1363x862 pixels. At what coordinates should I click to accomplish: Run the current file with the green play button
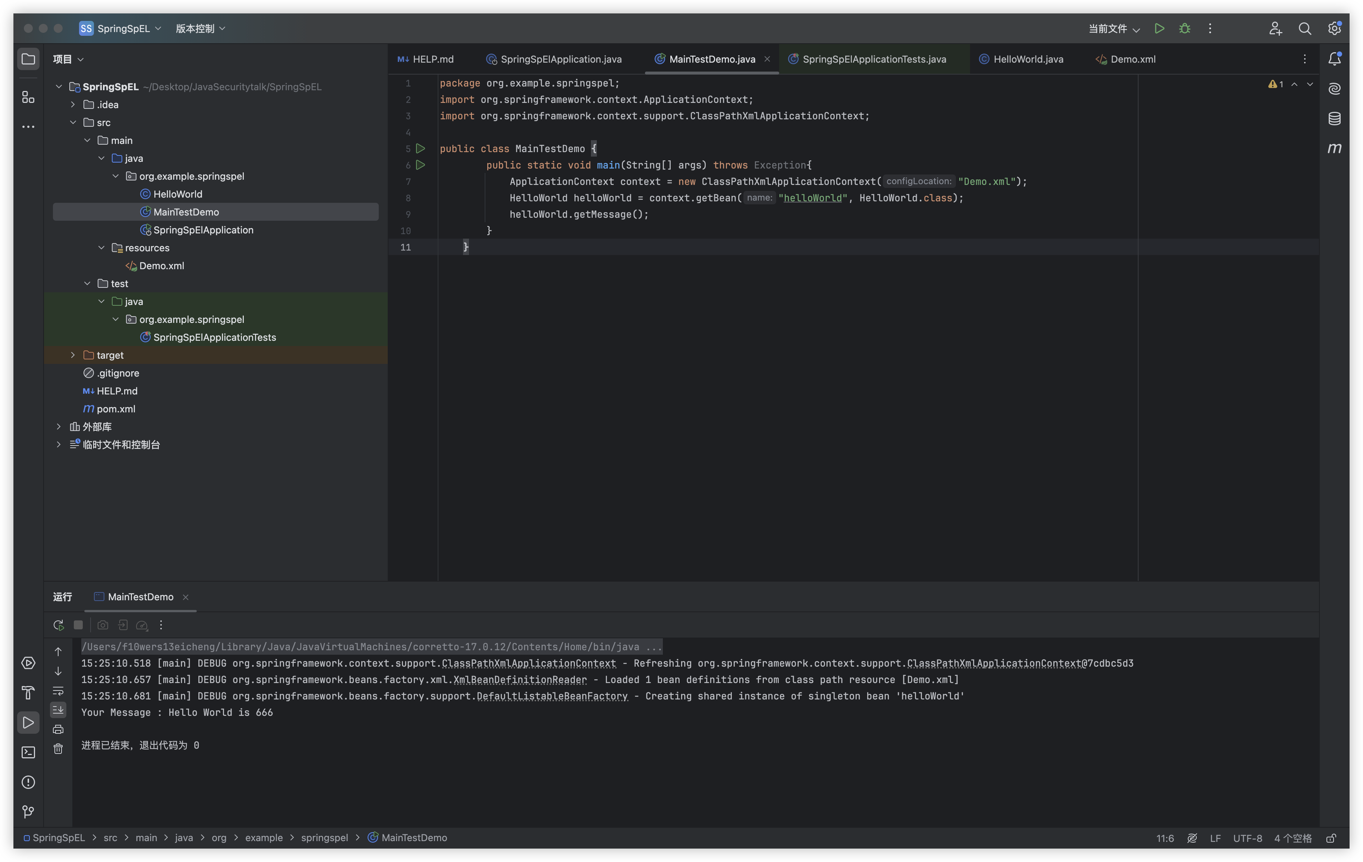tap(1159, 28)
